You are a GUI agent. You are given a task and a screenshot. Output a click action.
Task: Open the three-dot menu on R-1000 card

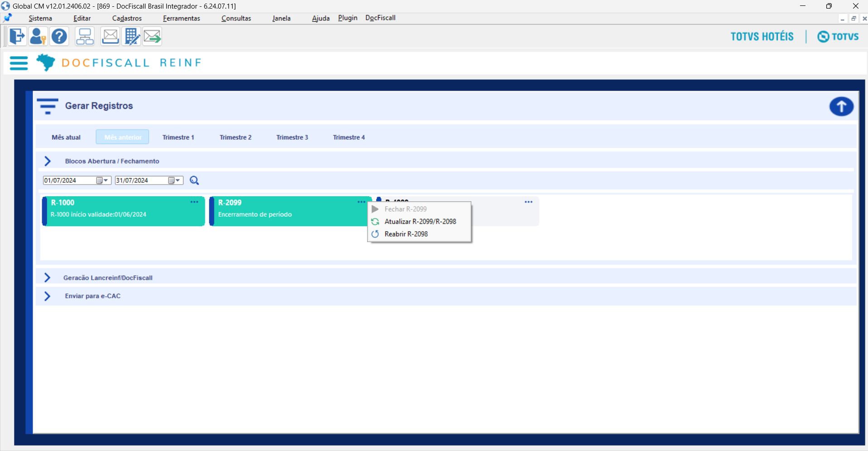[194, 202]
